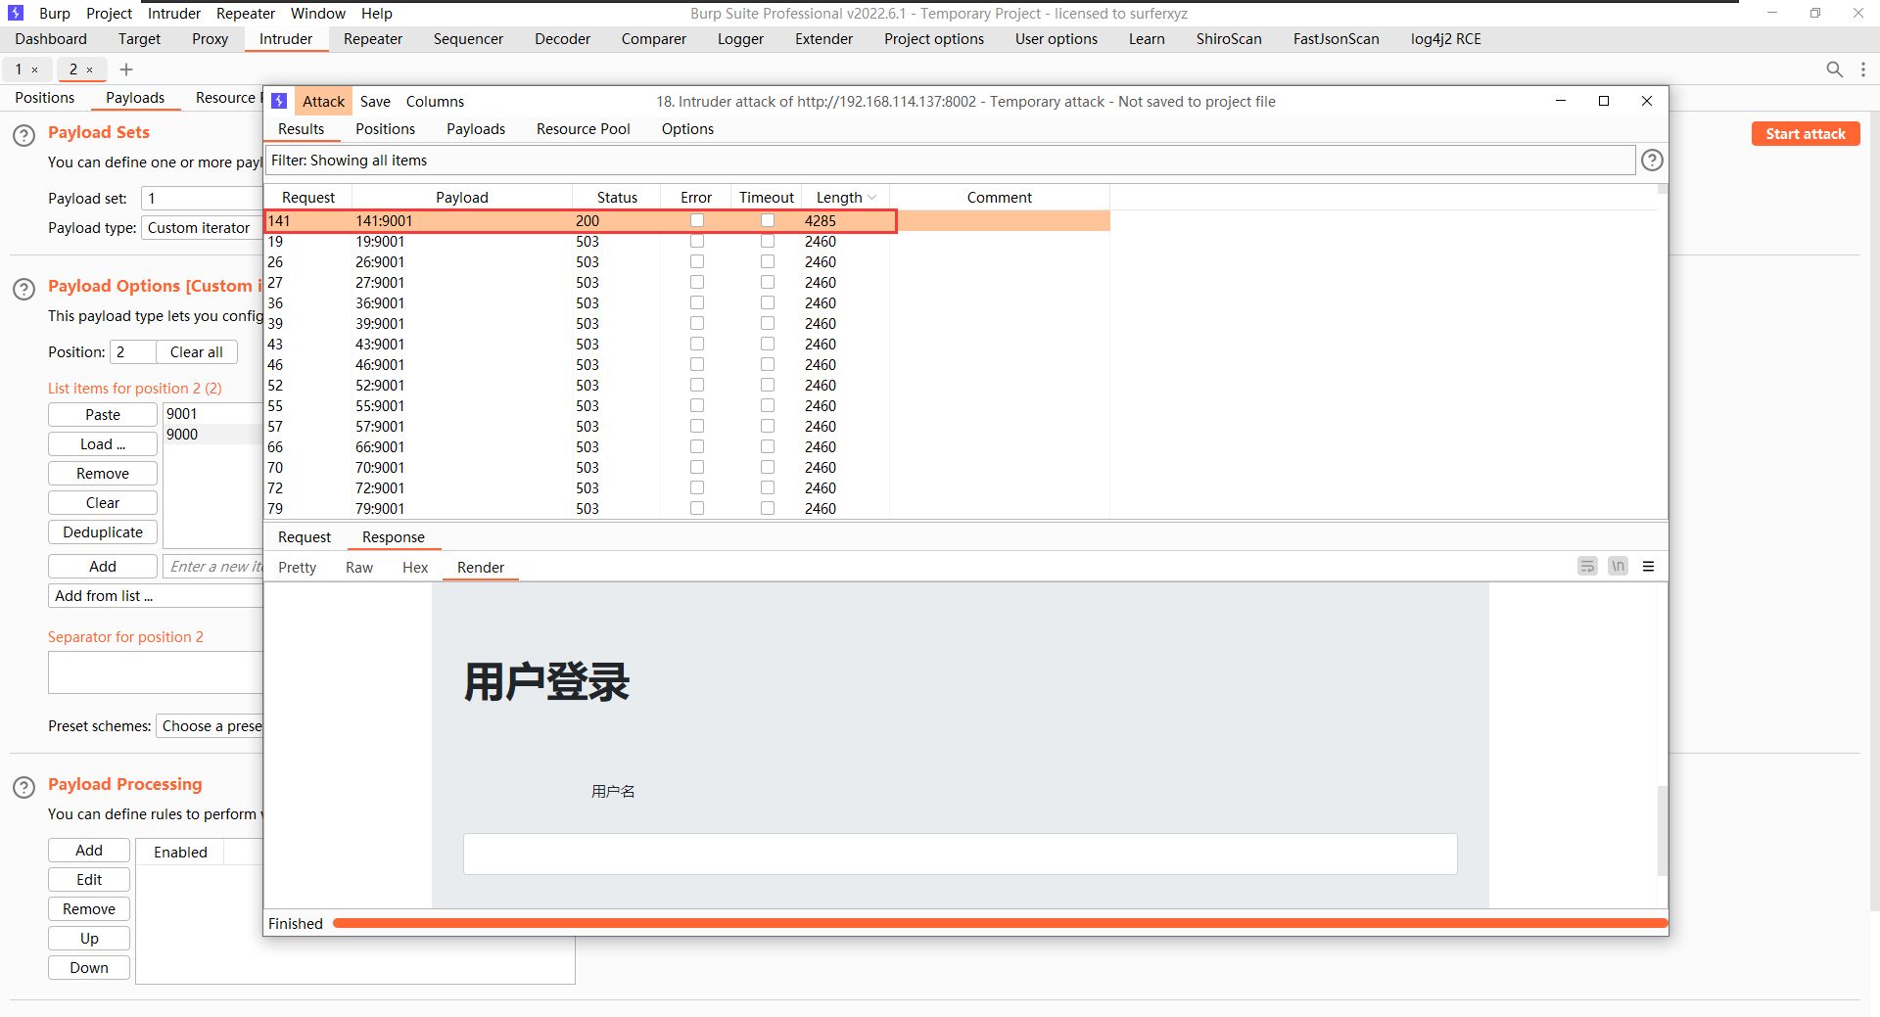Click the username input in rendered page

tap(960, 854)
